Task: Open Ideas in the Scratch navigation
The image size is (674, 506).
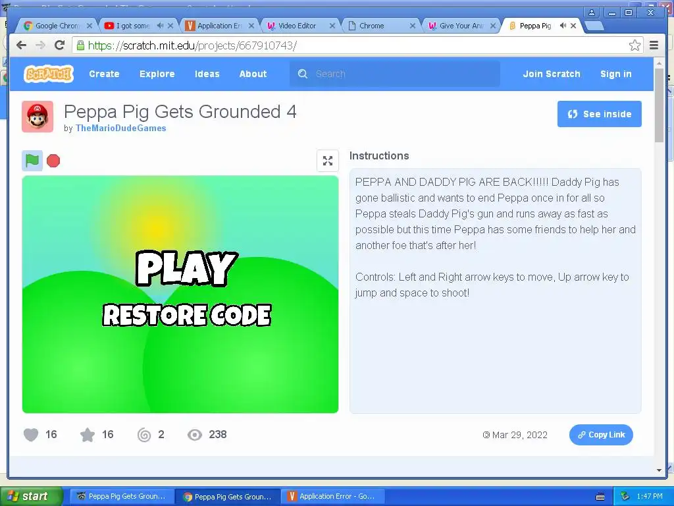Action: (x=207, y=74)
